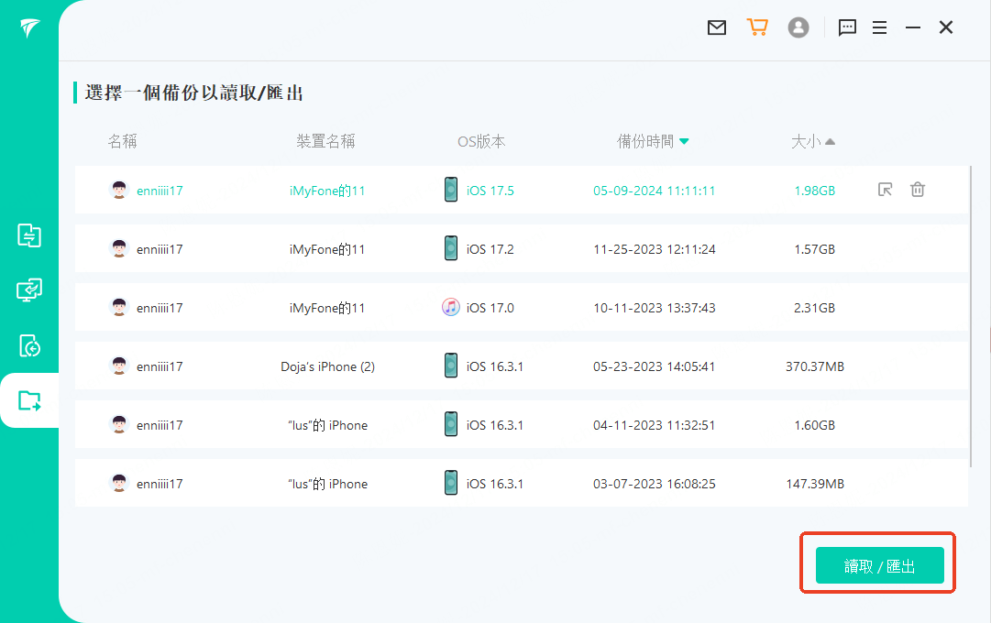
Task: Click the select cursor icon beside the trash
Action: click(885, 190)
